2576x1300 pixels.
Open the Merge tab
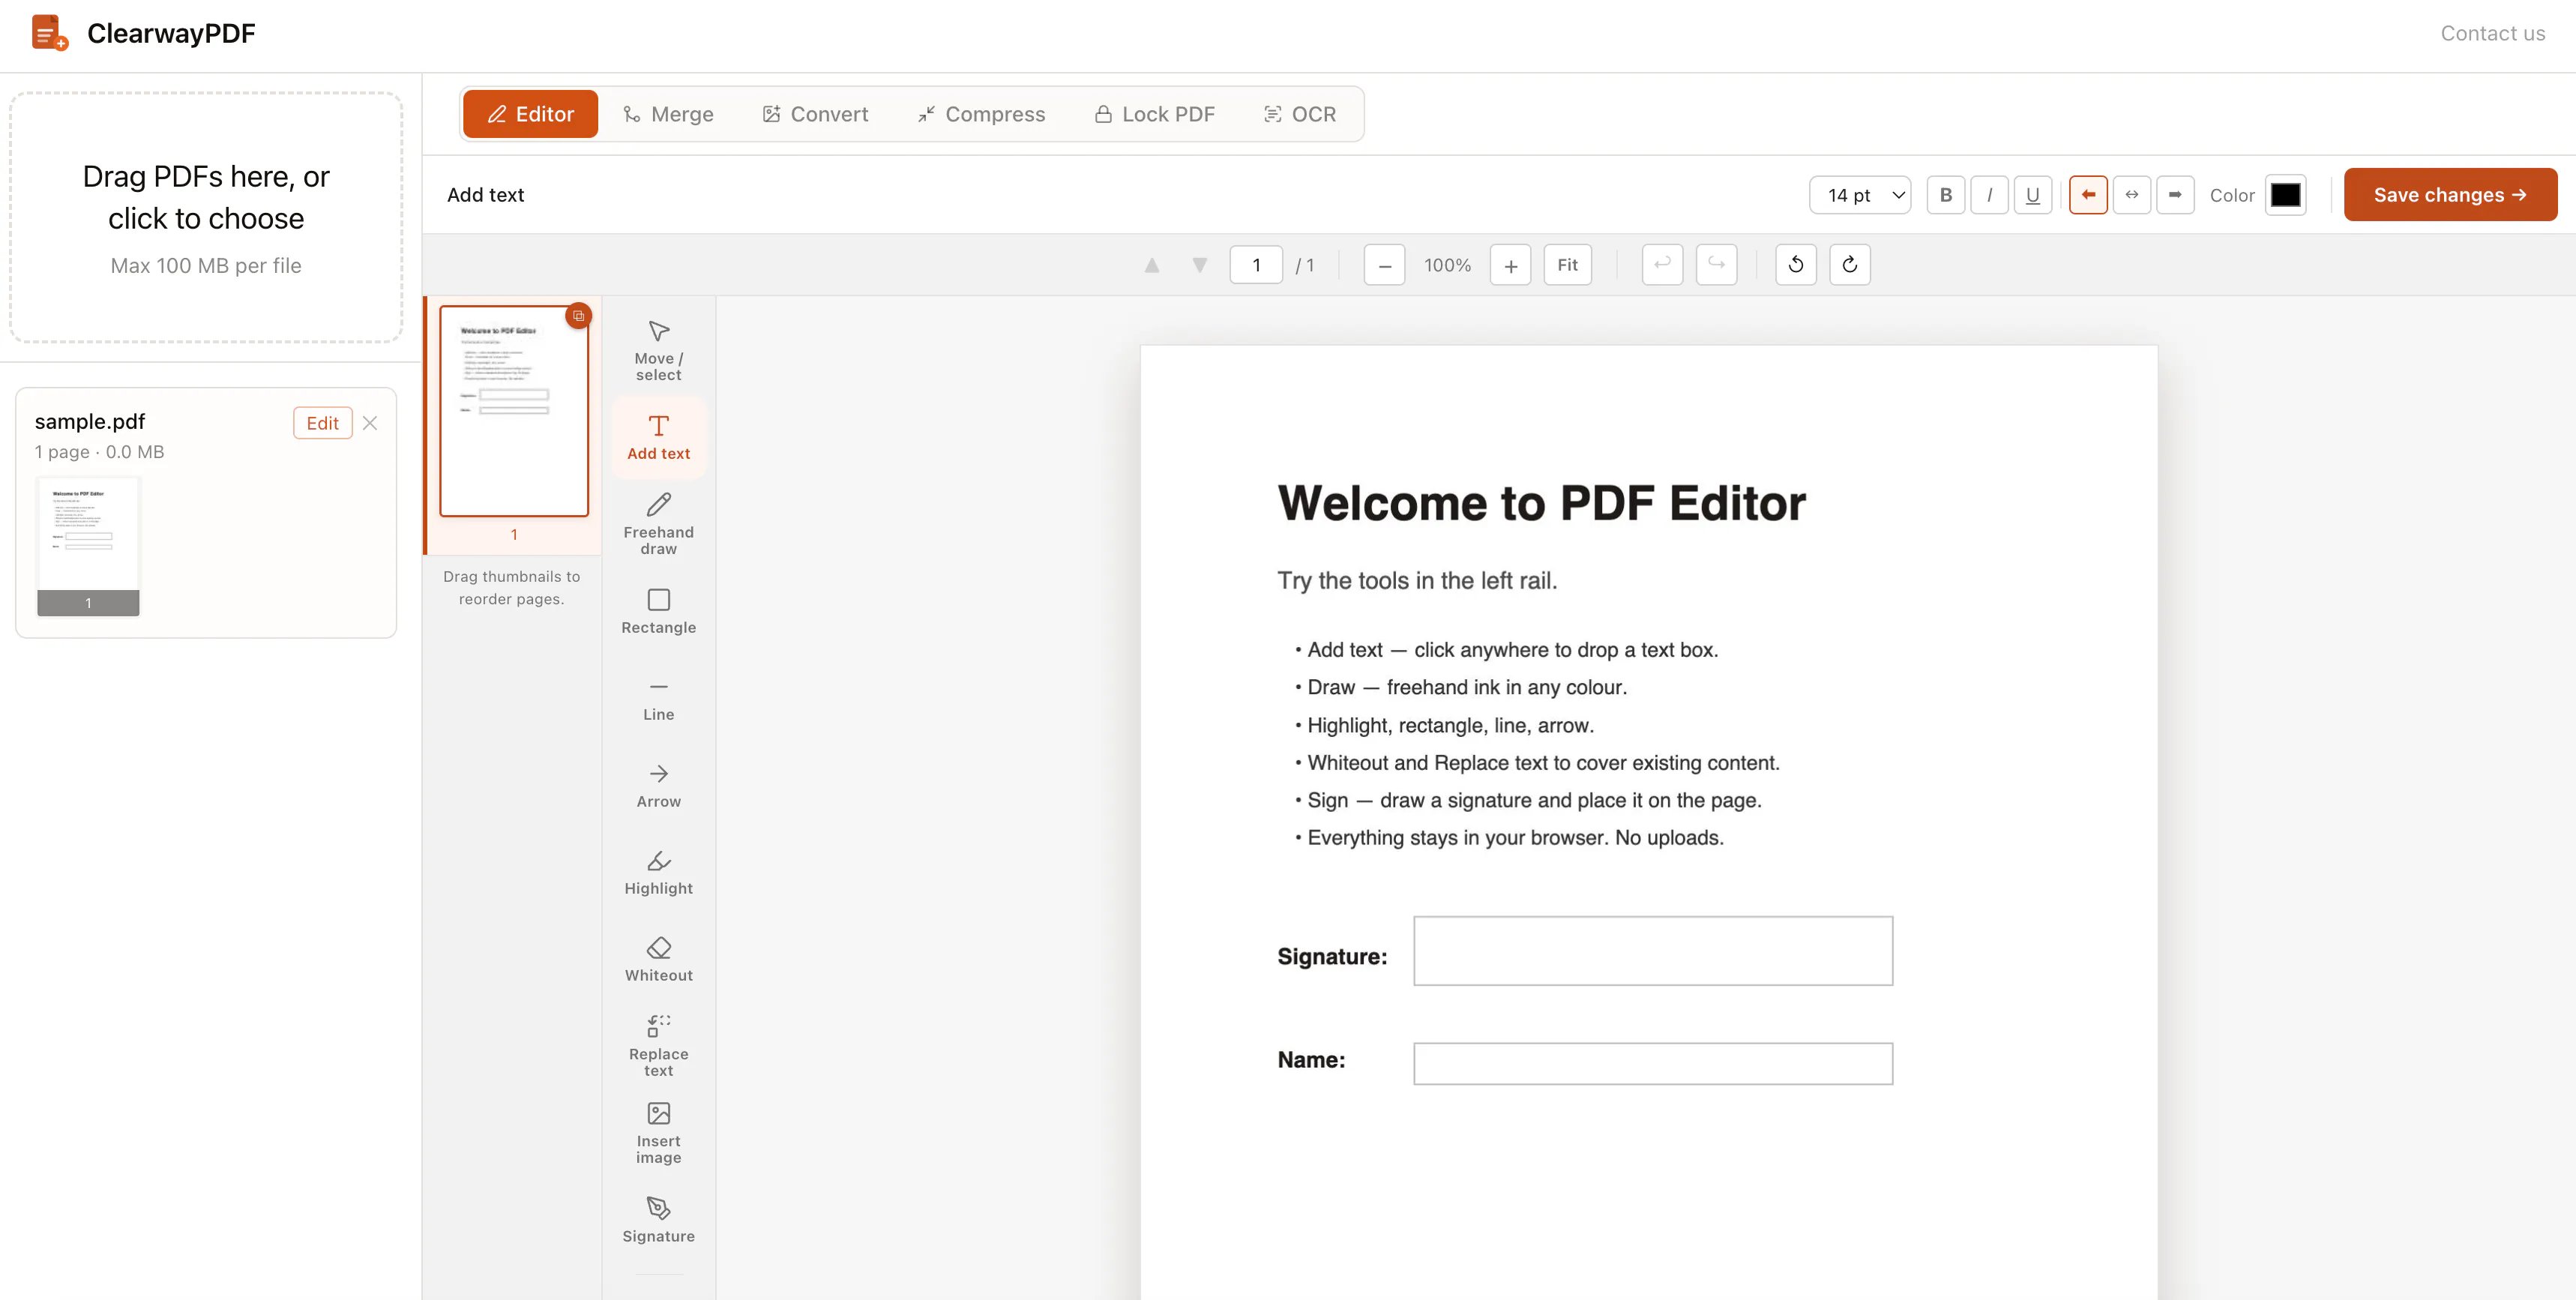(668, 114)
